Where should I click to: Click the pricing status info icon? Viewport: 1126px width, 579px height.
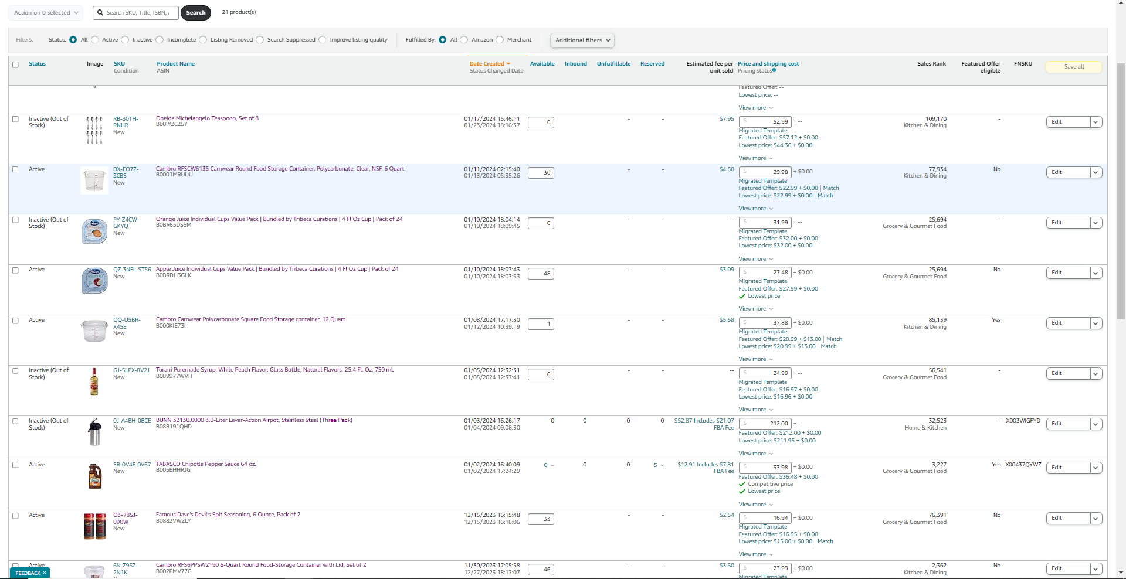(x=774, y=70)
